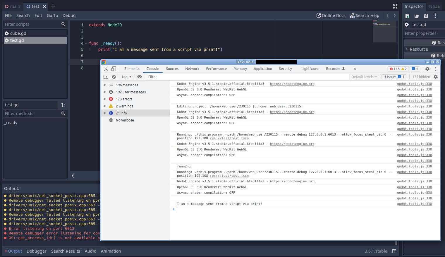Open the Debugger panel at the bottom

pos(36,251)
